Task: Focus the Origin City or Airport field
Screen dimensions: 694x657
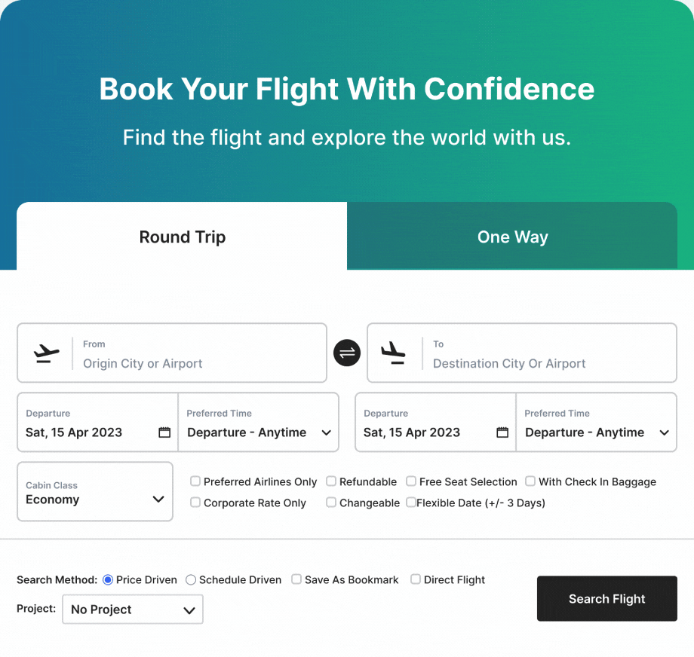Action: [172, 353]
